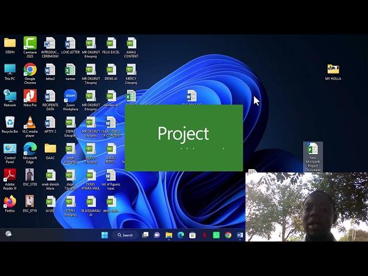The width and height of the screenshot is (368, 276).
Task: Open Network desktop icon
Action: 10,98
